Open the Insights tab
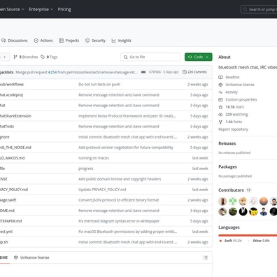Image resolution: width=277 pixels, height=277 pixels. 122,41
